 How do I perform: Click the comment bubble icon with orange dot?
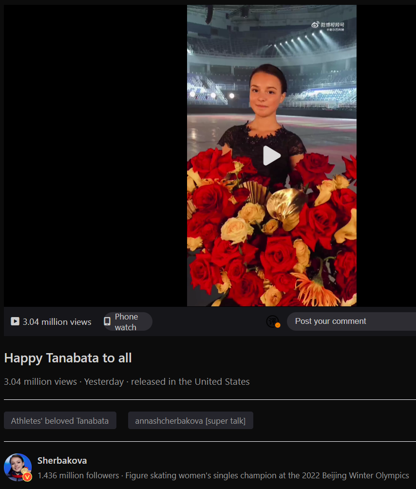click(x=273, y=321)
